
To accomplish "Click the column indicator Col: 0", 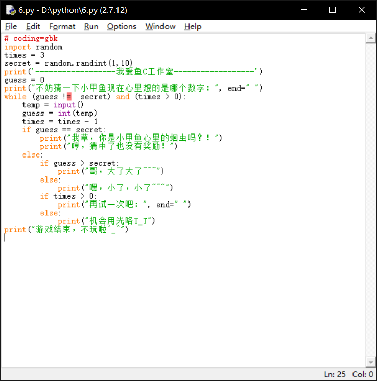I will 363,374.
